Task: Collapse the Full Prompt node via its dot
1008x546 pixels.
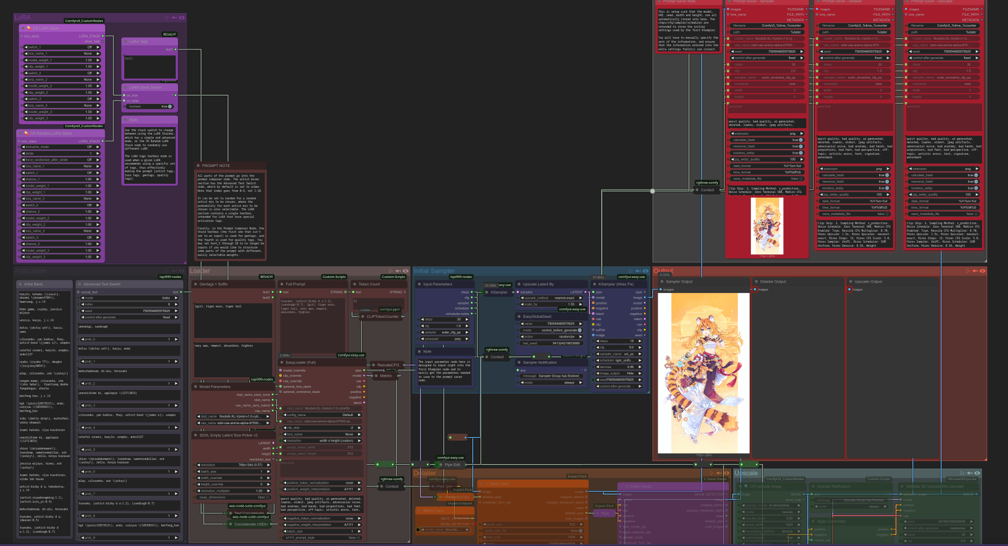Action: (x=282, y=284)
